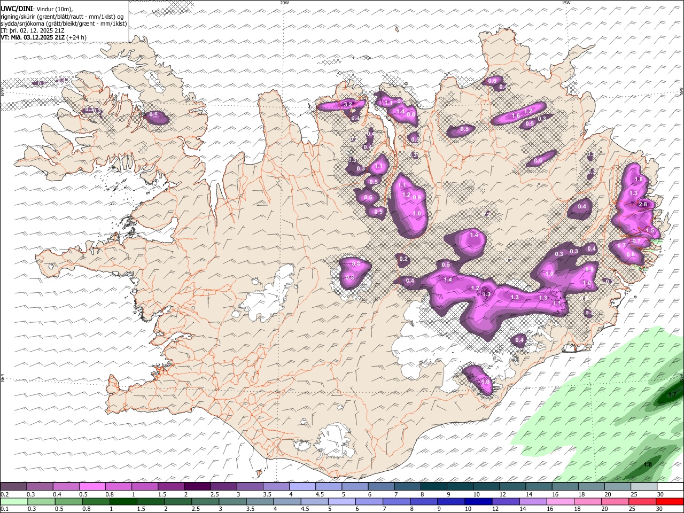The image size is (684, 513).
Task: Click the 1.8 snowfall value on the east coast
Action: [638, 180]
